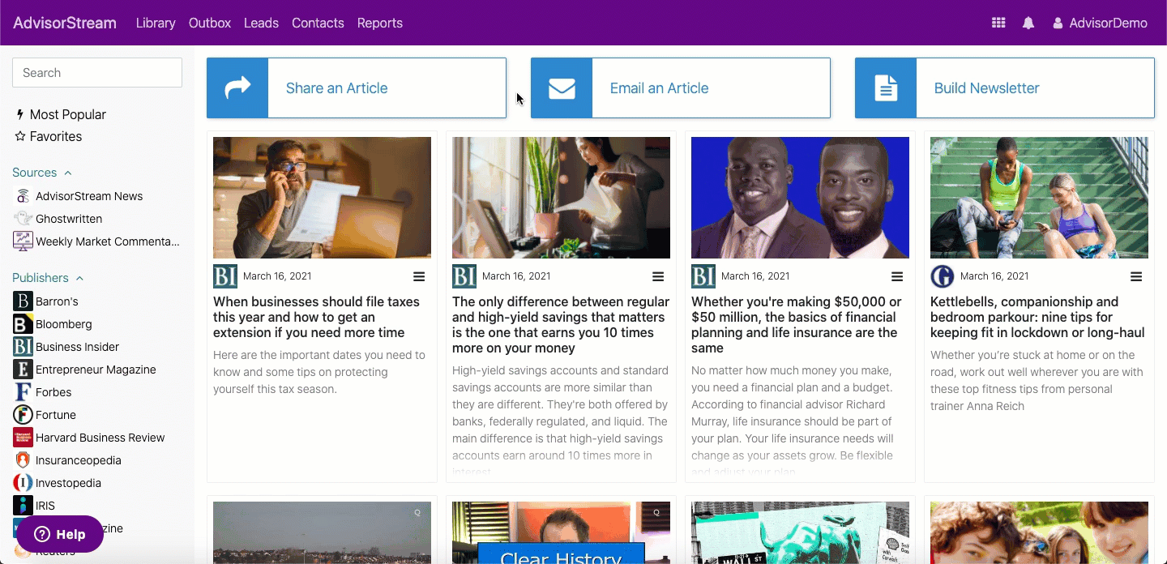
Task: Click the Barron's publisher icon
Action: tap(23, 301)
